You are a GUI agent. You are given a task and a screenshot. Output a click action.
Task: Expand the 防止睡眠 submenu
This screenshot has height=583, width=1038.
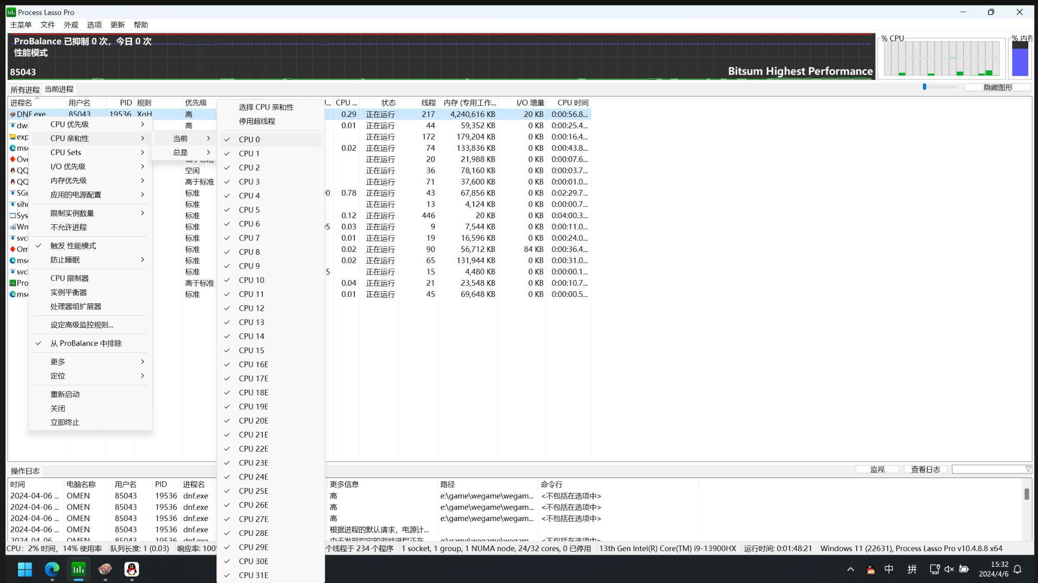[90, 260]
